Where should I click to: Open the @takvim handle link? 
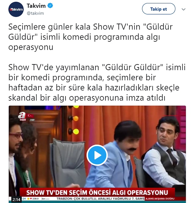35,13
